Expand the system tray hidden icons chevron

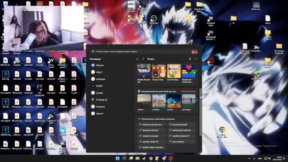249,158
